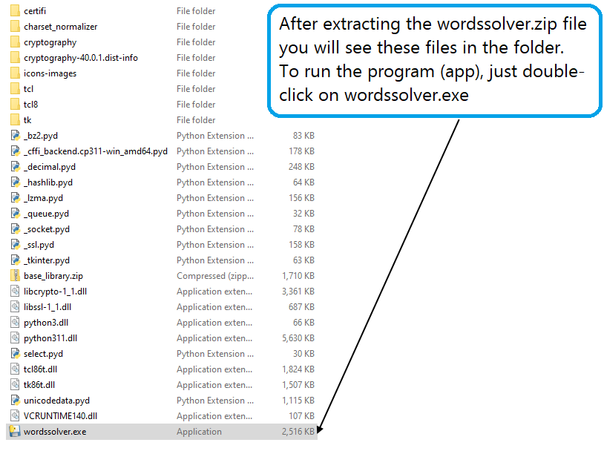Screen dimensions: 604x451
Task: Click the libcrypto-1_1.dll file icon
Action: [x=15, y=292]
